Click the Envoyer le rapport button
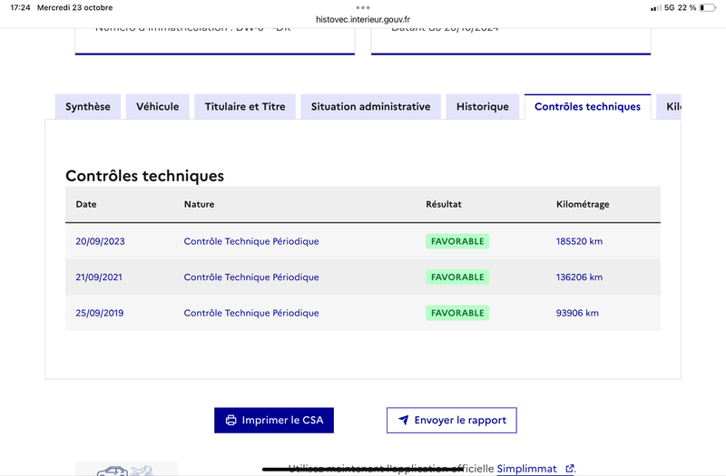Image resolution: width=726 pixels, height=476 pixels. 451,420
